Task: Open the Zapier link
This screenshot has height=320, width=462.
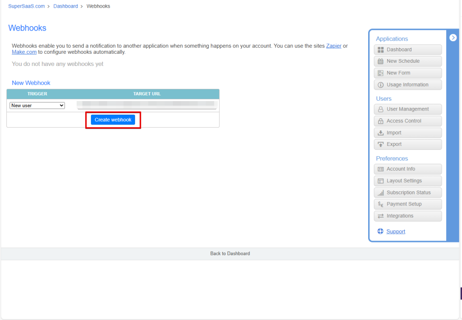Action: click(x=333, y=46)
